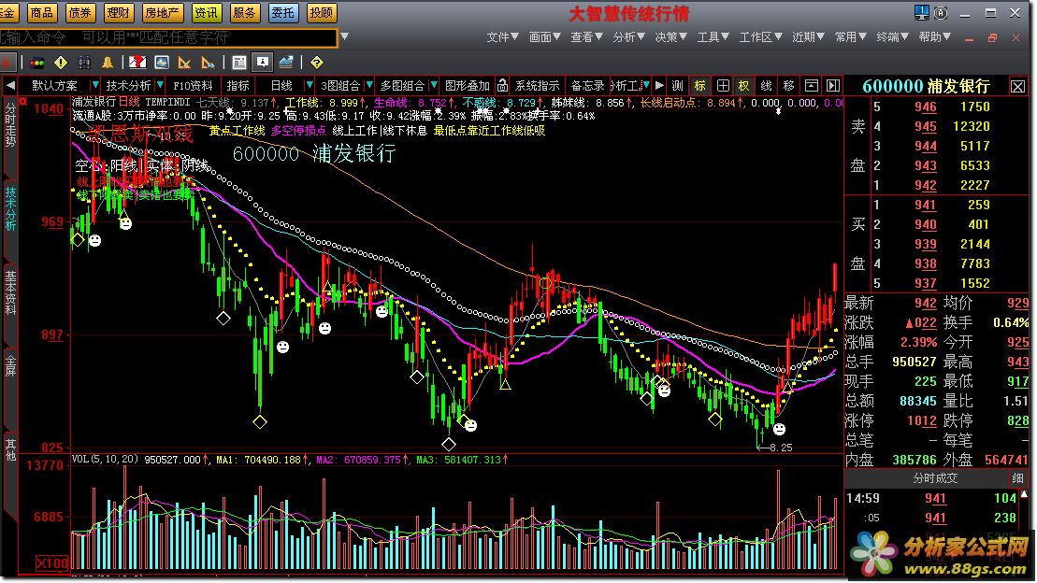Click the window frame icon after 移

coord(811,86)
